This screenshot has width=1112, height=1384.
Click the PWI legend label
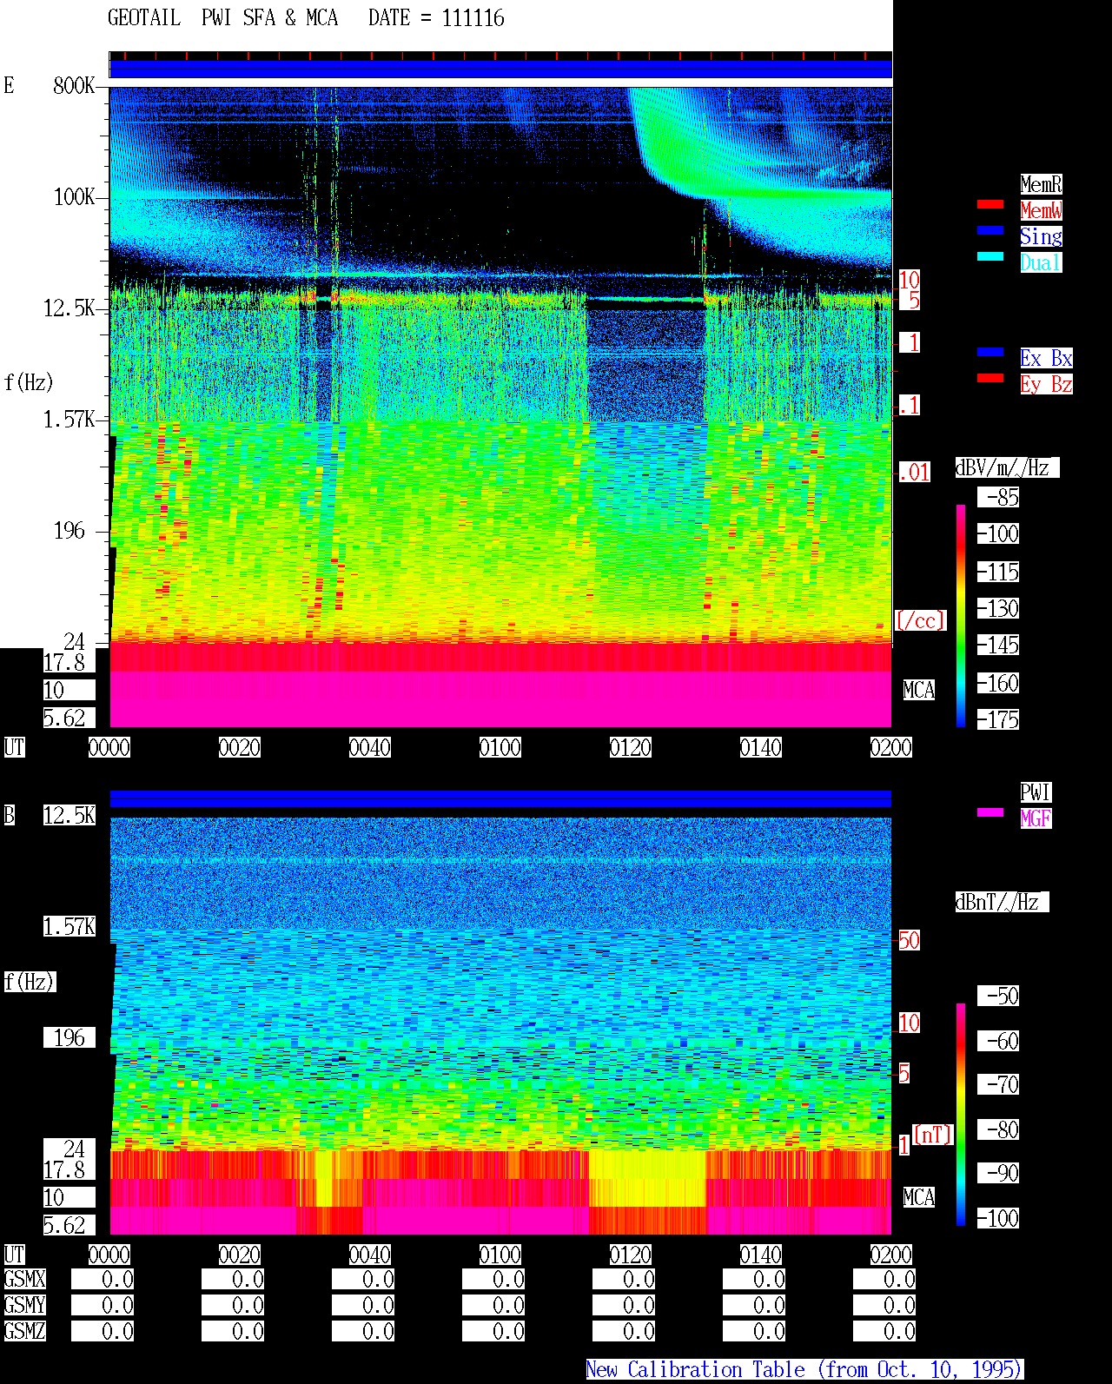tap(1036, 792)
